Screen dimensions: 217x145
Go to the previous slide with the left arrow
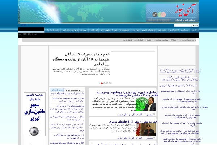(x=99, y=83)
